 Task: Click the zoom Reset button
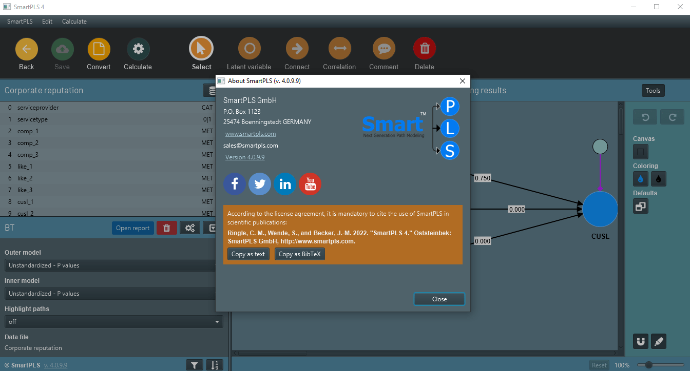click(599, 365)
